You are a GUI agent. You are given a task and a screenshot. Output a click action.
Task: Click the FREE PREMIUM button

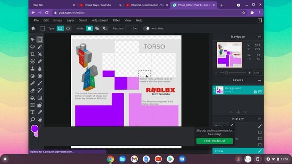[x=214, y=141]
